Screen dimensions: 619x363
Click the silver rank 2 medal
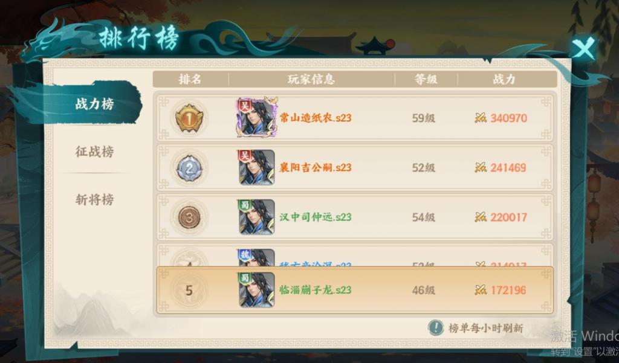coord(189,169)
